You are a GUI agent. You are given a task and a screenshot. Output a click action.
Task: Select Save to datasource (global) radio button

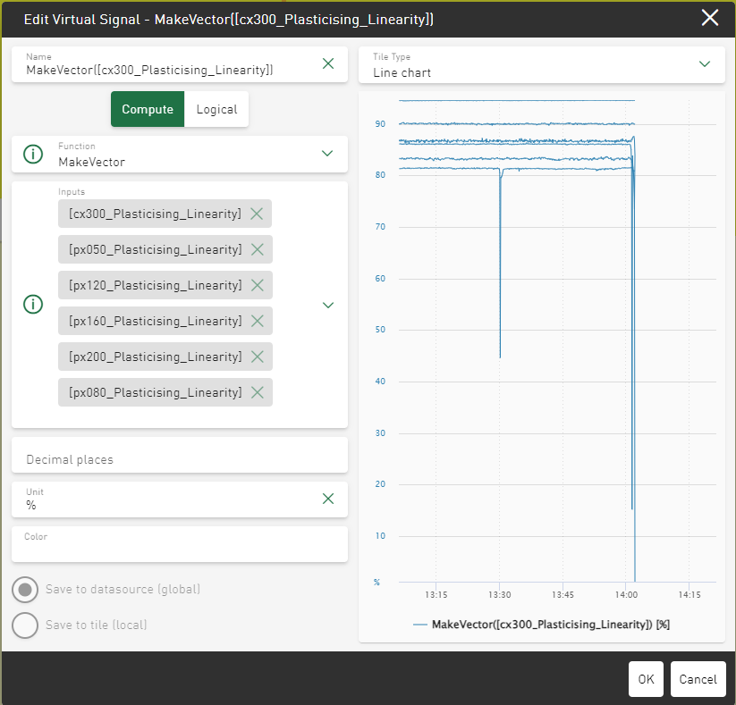pos(25,590)
